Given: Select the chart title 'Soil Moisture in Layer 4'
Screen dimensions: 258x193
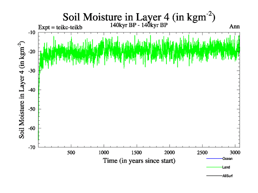Looking at the screenshot, I should [139, 17].
